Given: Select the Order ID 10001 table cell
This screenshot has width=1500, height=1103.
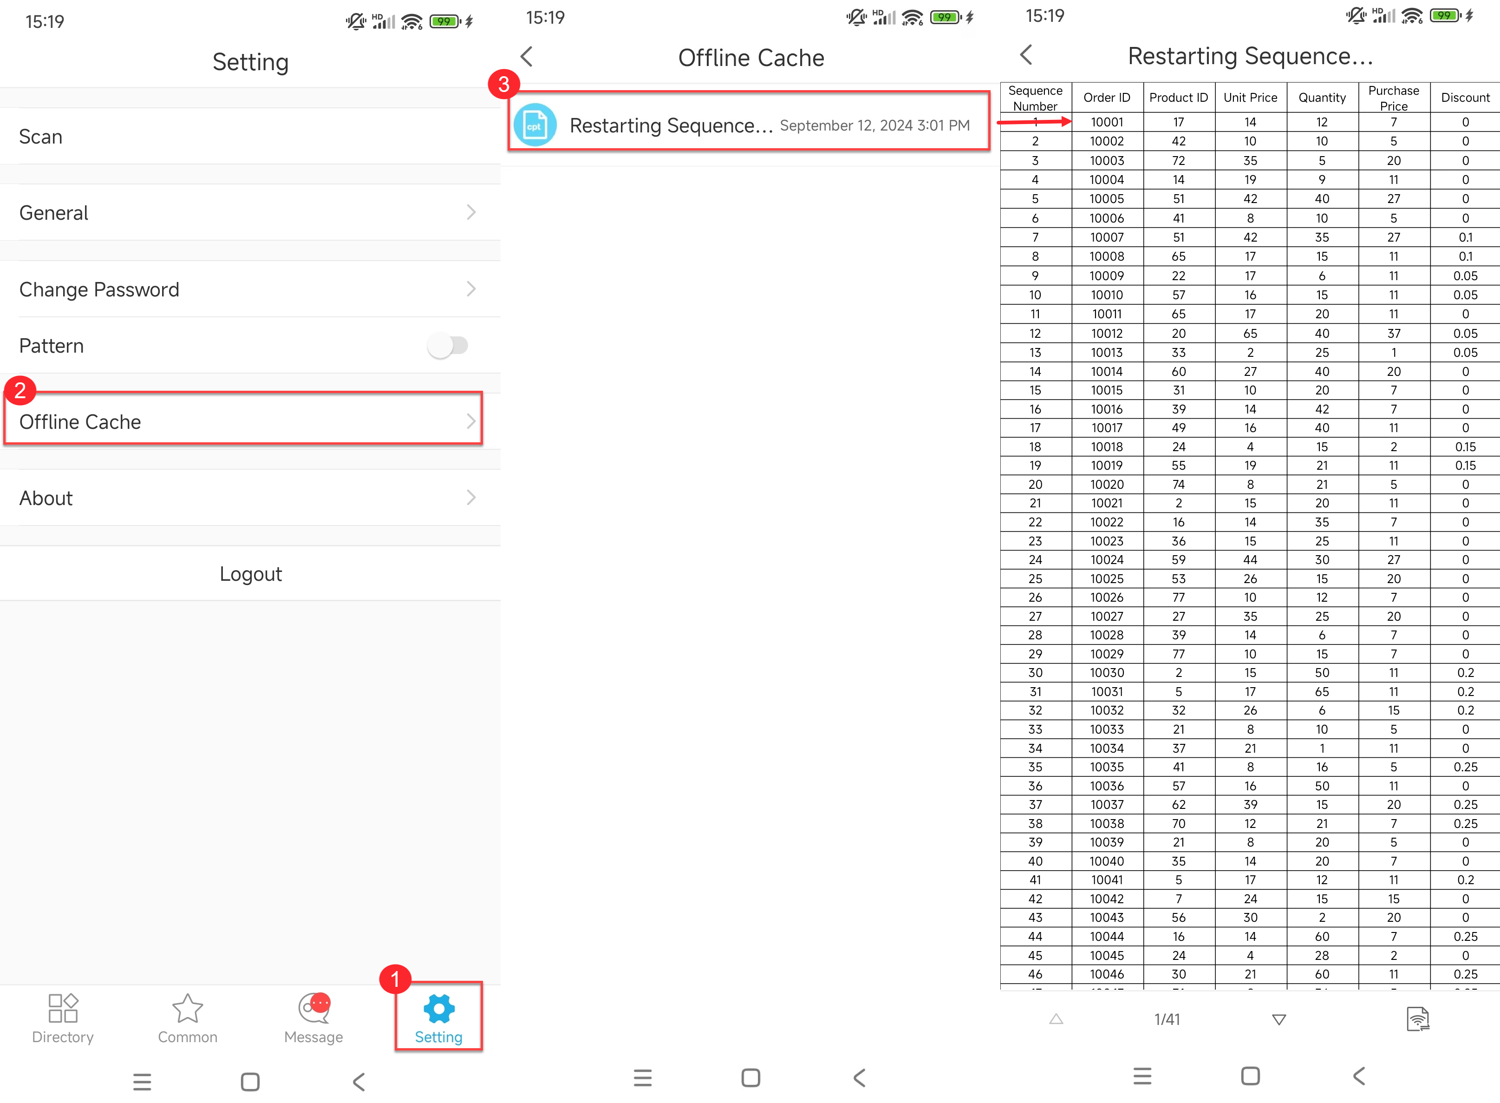Looking at the screenshot, I should [x=1107, y=122].
